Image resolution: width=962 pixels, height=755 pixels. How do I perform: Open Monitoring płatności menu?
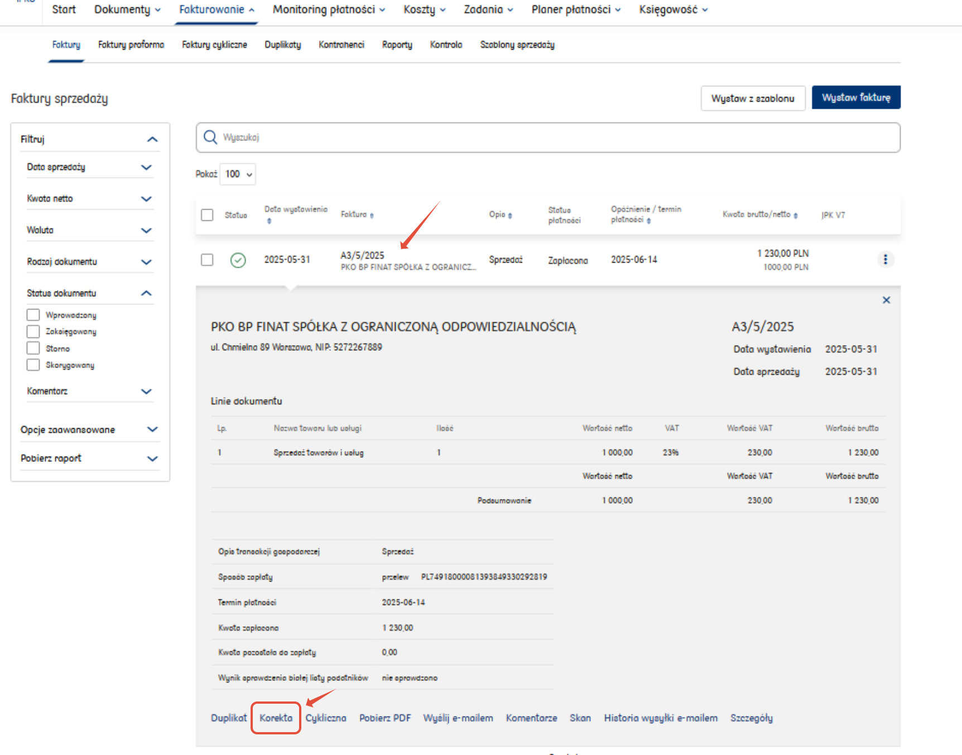[x=329, y=9]
